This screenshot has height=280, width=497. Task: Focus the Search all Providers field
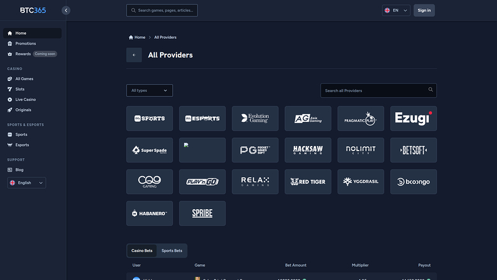click(x=373, y=91)
